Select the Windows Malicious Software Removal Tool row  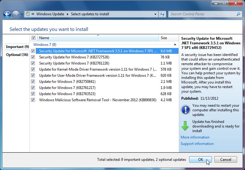(107, 100)
